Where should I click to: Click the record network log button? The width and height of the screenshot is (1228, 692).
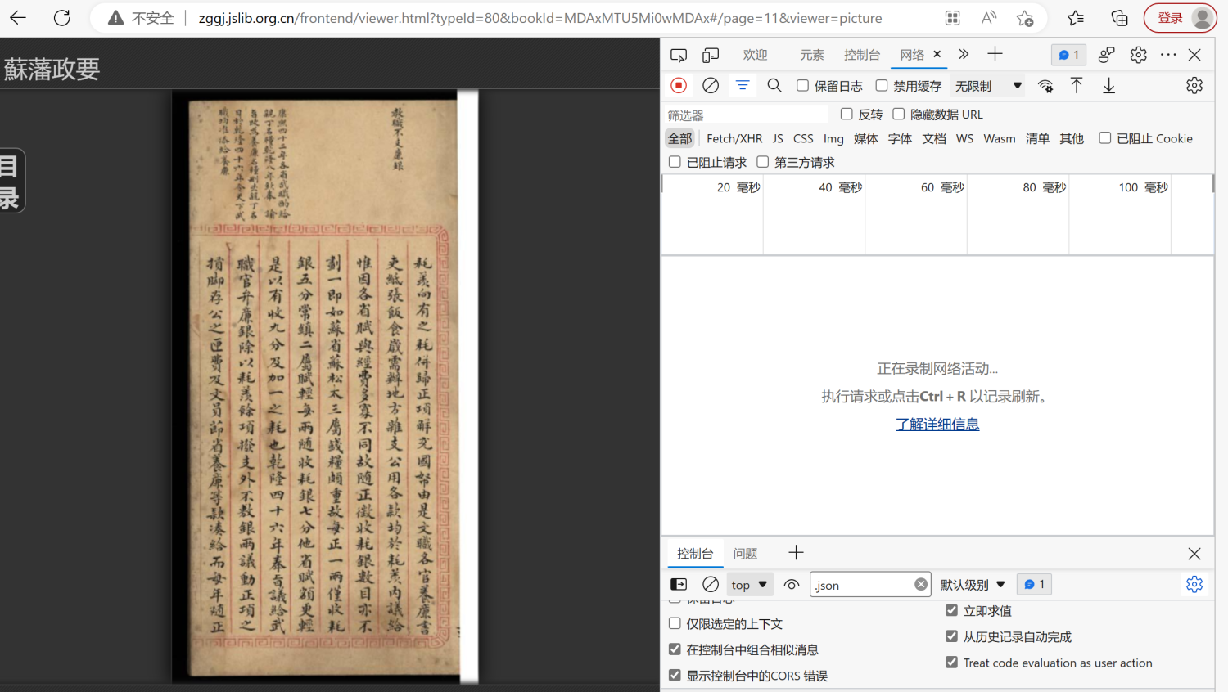(679, 85)
